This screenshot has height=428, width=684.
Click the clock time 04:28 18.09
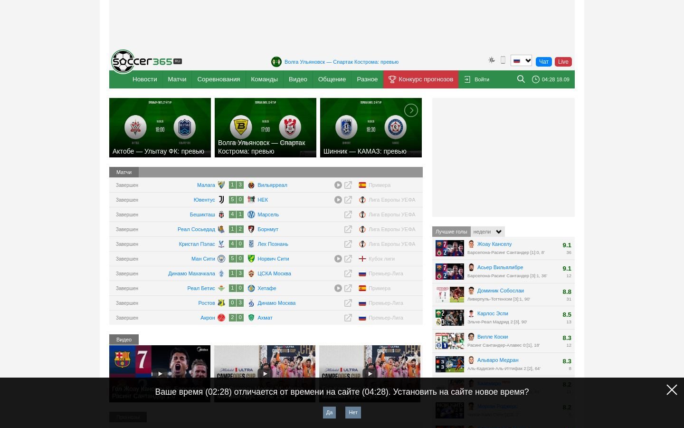click(x=551, y=79)
